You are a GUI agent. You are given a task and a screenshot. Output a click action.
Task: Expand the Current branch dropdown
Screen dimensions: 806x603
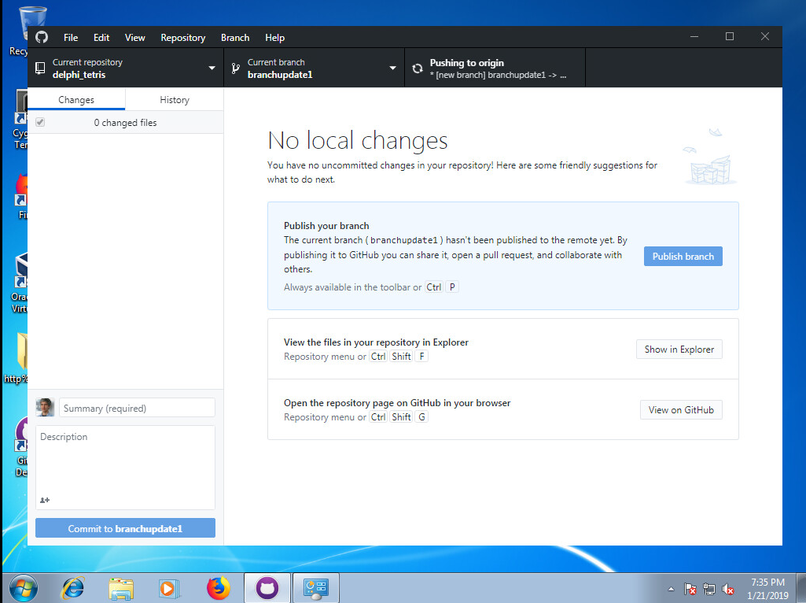tap(314, 68)
